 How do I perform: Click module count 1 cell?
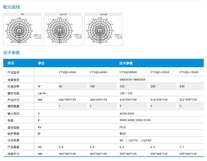click(x=73, y=106)
